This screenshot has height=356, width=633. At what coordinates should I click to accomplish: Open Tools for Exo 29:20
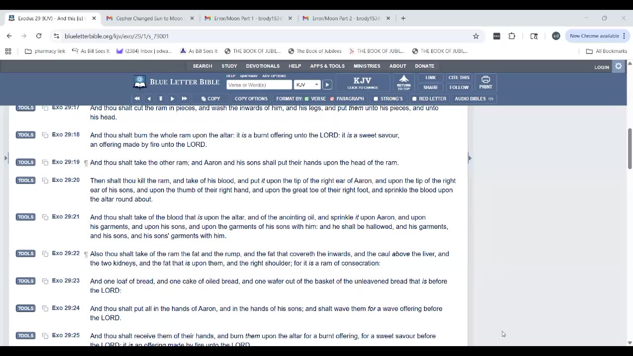coord(26,180)
